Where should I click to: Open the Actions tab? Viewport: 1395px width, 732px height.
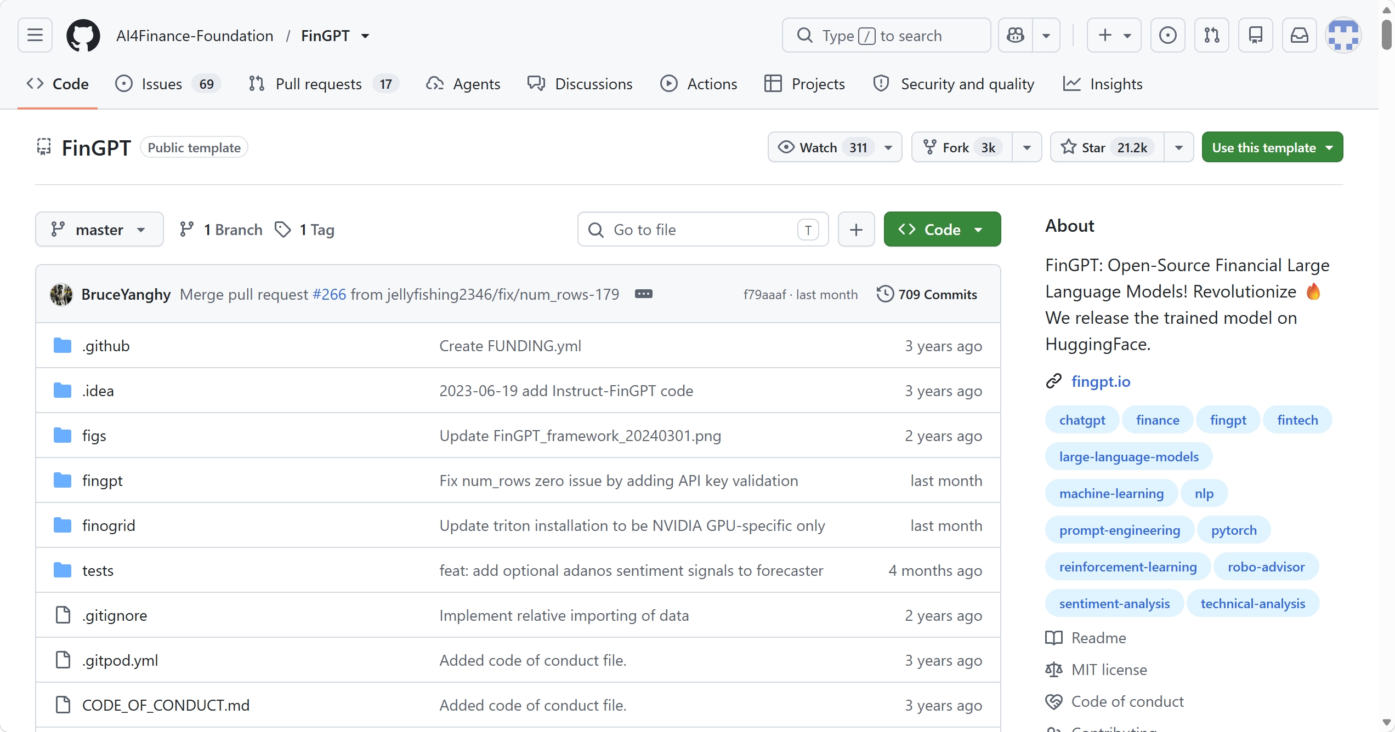699,84
